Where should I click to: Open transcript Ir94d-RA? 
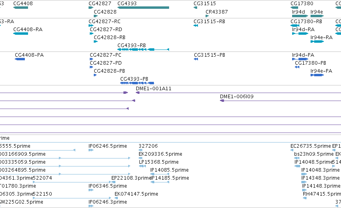[303, 30]
